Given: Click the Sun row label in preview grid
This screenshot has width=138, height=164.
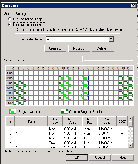Looking at the screenshot, I should point(9,73).
